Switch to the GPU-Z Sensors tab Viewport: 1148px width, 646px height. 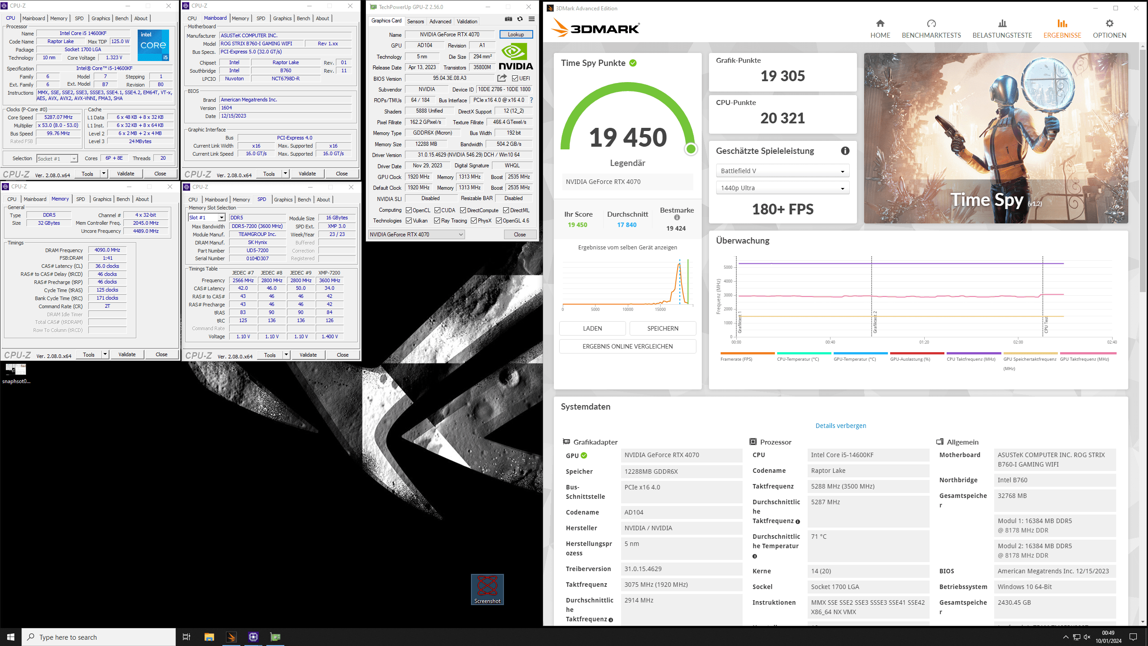(415, 22)
